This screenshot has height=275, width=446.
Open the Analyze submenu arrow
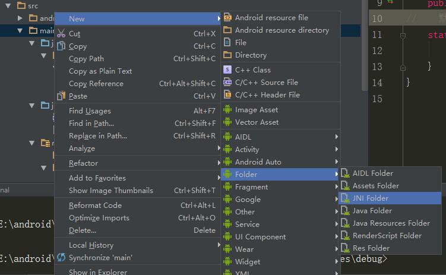pos(219,148)
